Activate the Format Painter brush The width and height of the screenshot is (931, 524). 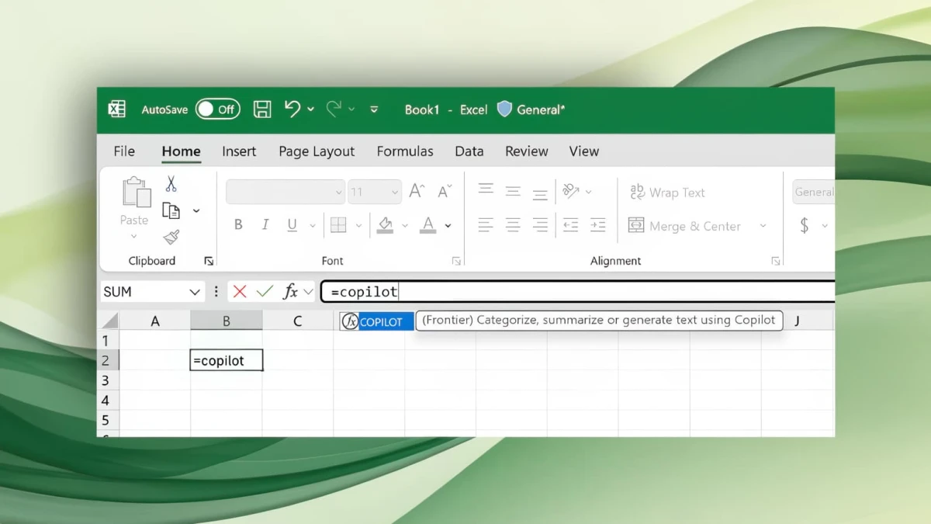click(171, 238)
